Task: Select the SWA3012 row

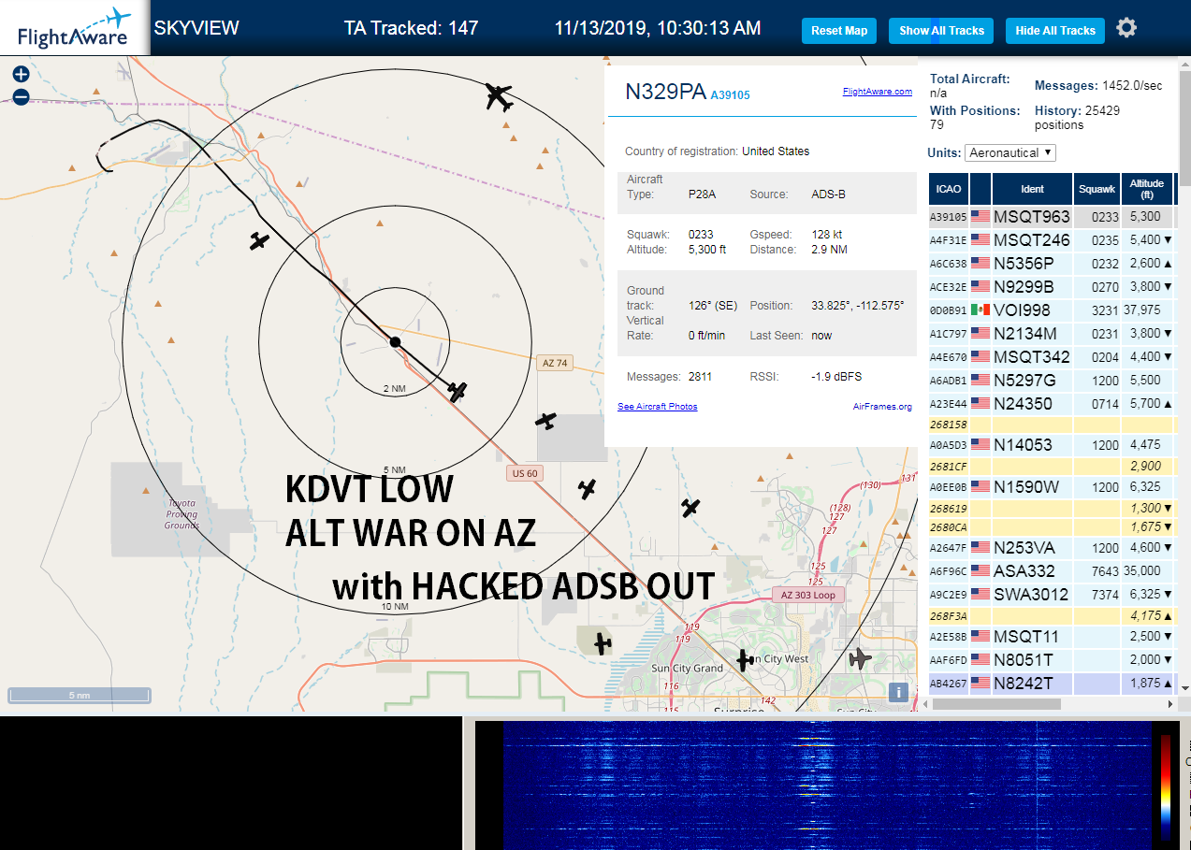Action: [1052, 594]
